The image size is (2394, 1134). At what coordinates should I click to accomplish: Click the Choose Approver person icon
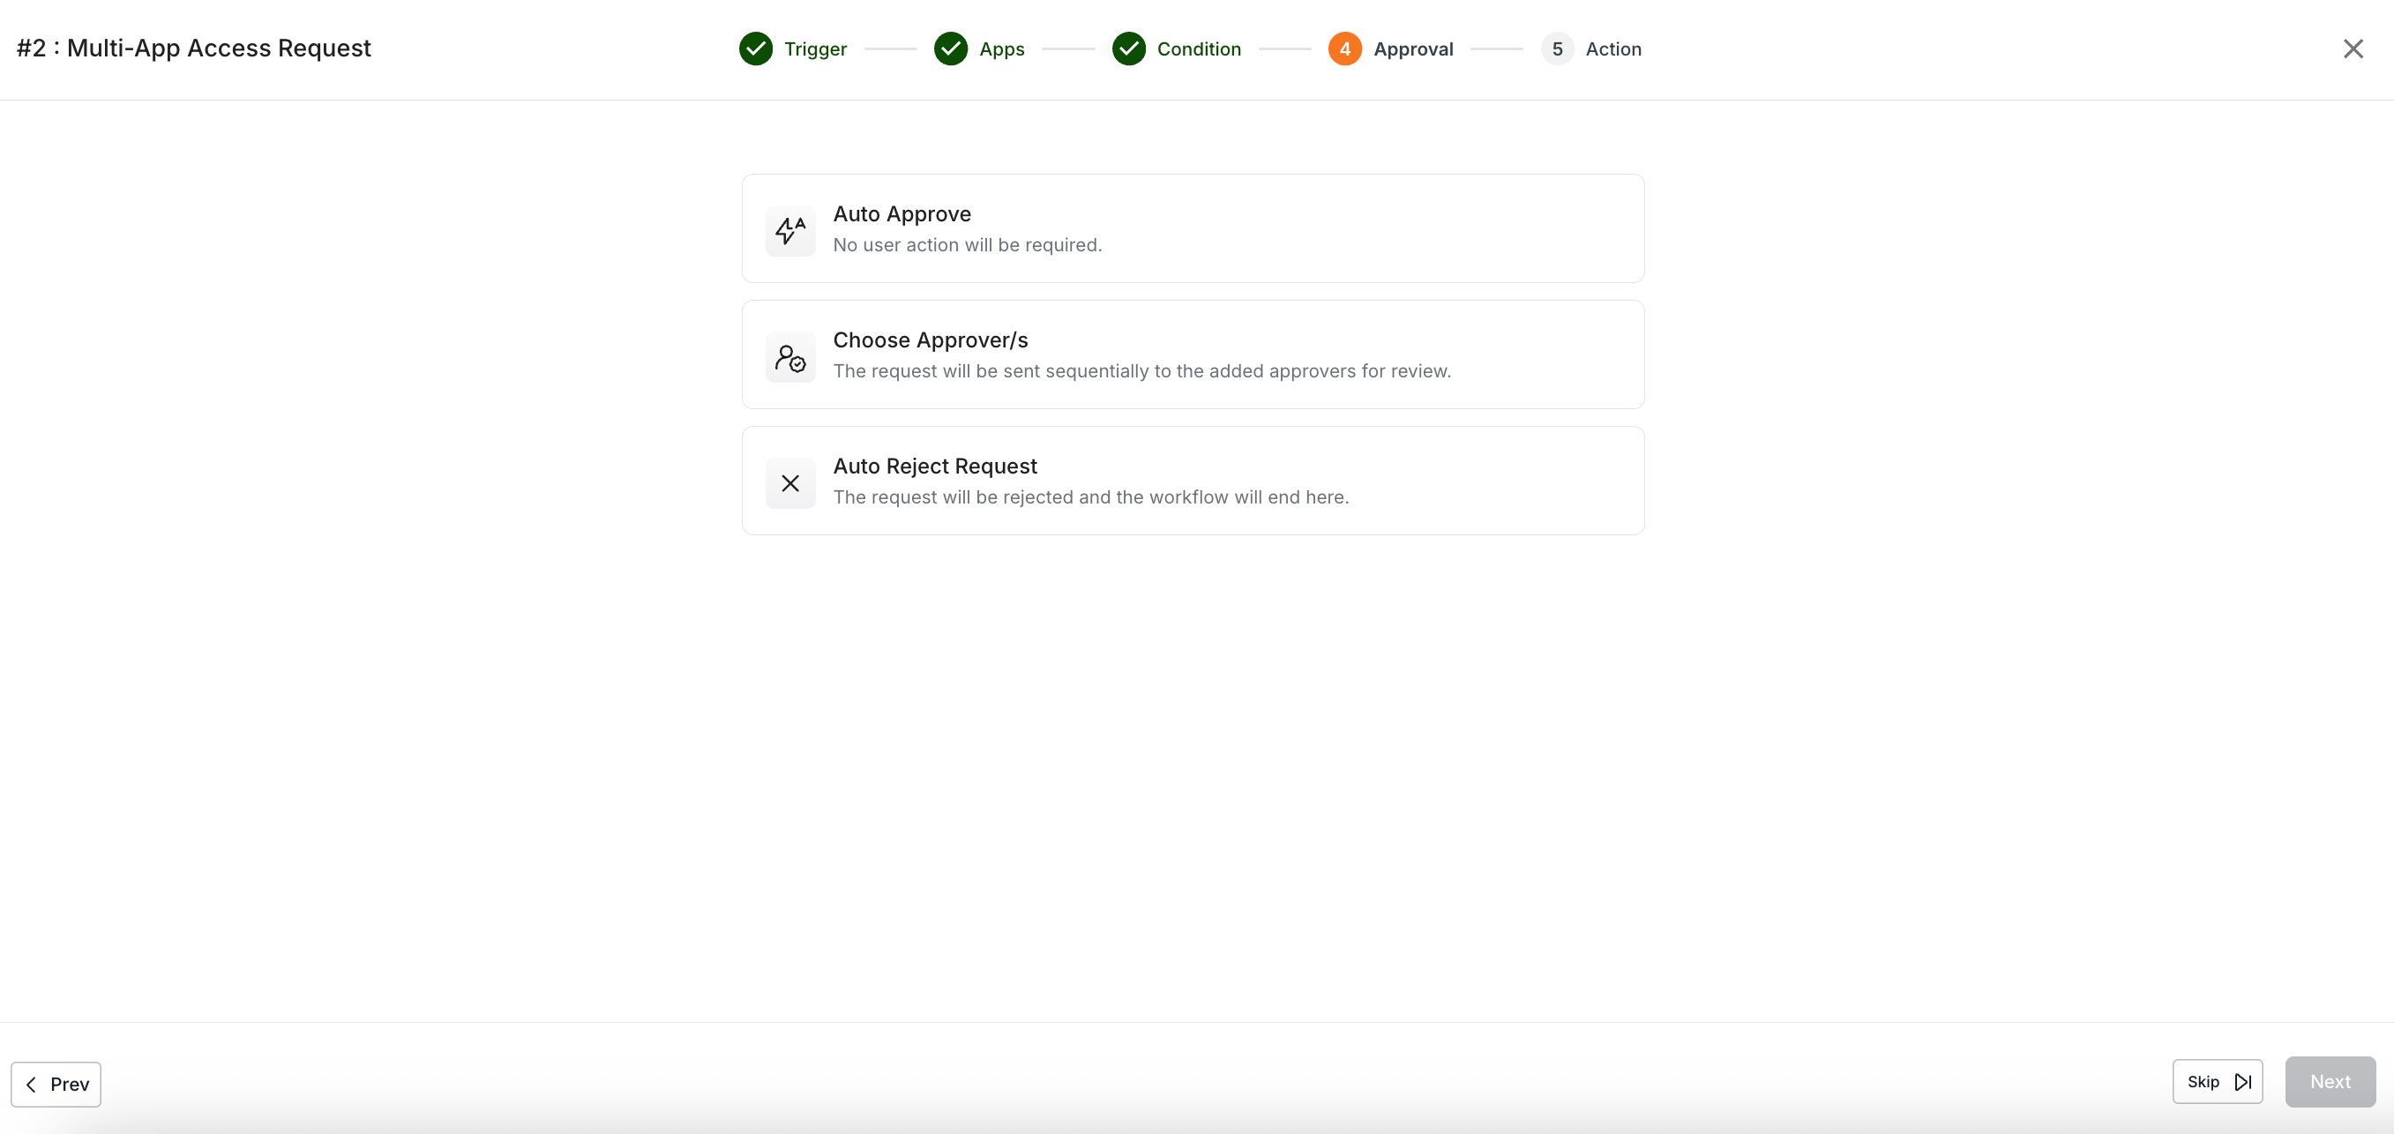pyautogui.click(x=790, y=356)
